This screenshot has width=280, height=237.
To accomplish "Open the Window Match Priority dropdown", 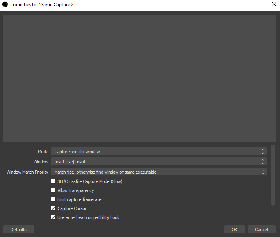I will pos(159,172).
